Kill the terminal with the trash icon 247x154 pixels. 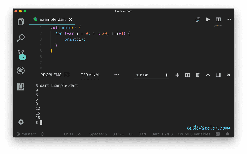click(198, 75)
